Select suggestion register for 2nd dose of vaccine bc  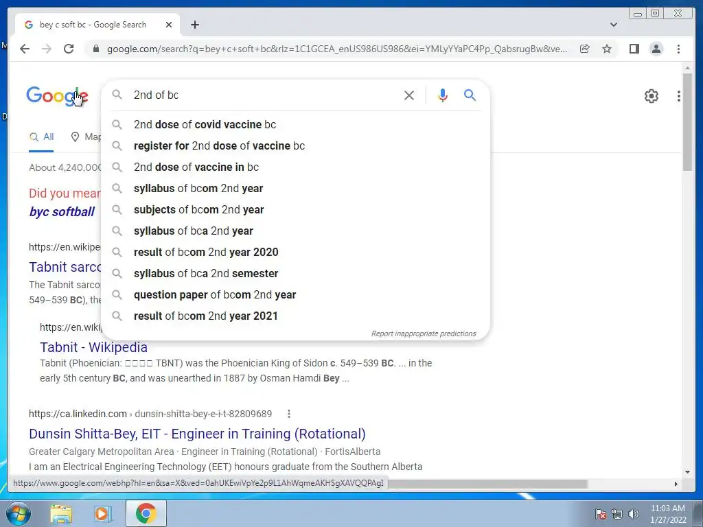296,145
